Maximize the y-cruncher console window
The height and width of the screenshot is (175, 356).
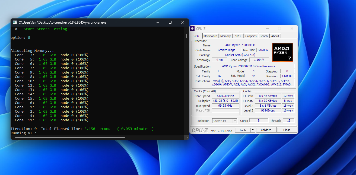coord(170,22)
